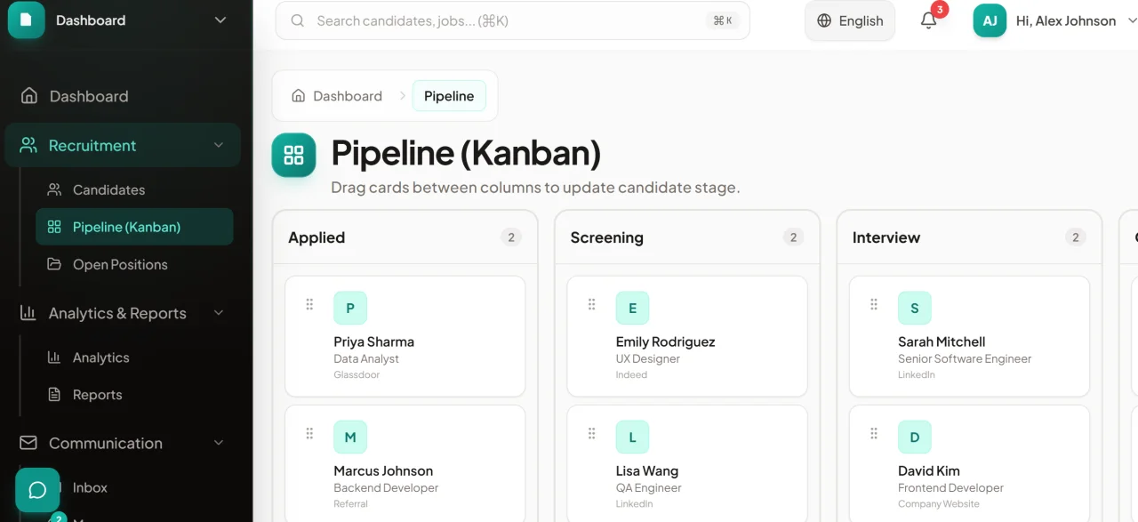Expand the Dashboard workspace dropdown chevron

[220, 20]
